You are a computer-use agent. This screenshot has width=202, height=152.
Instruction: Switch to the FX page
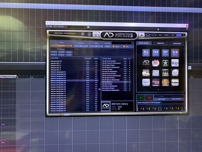click(x=173, y=35)
